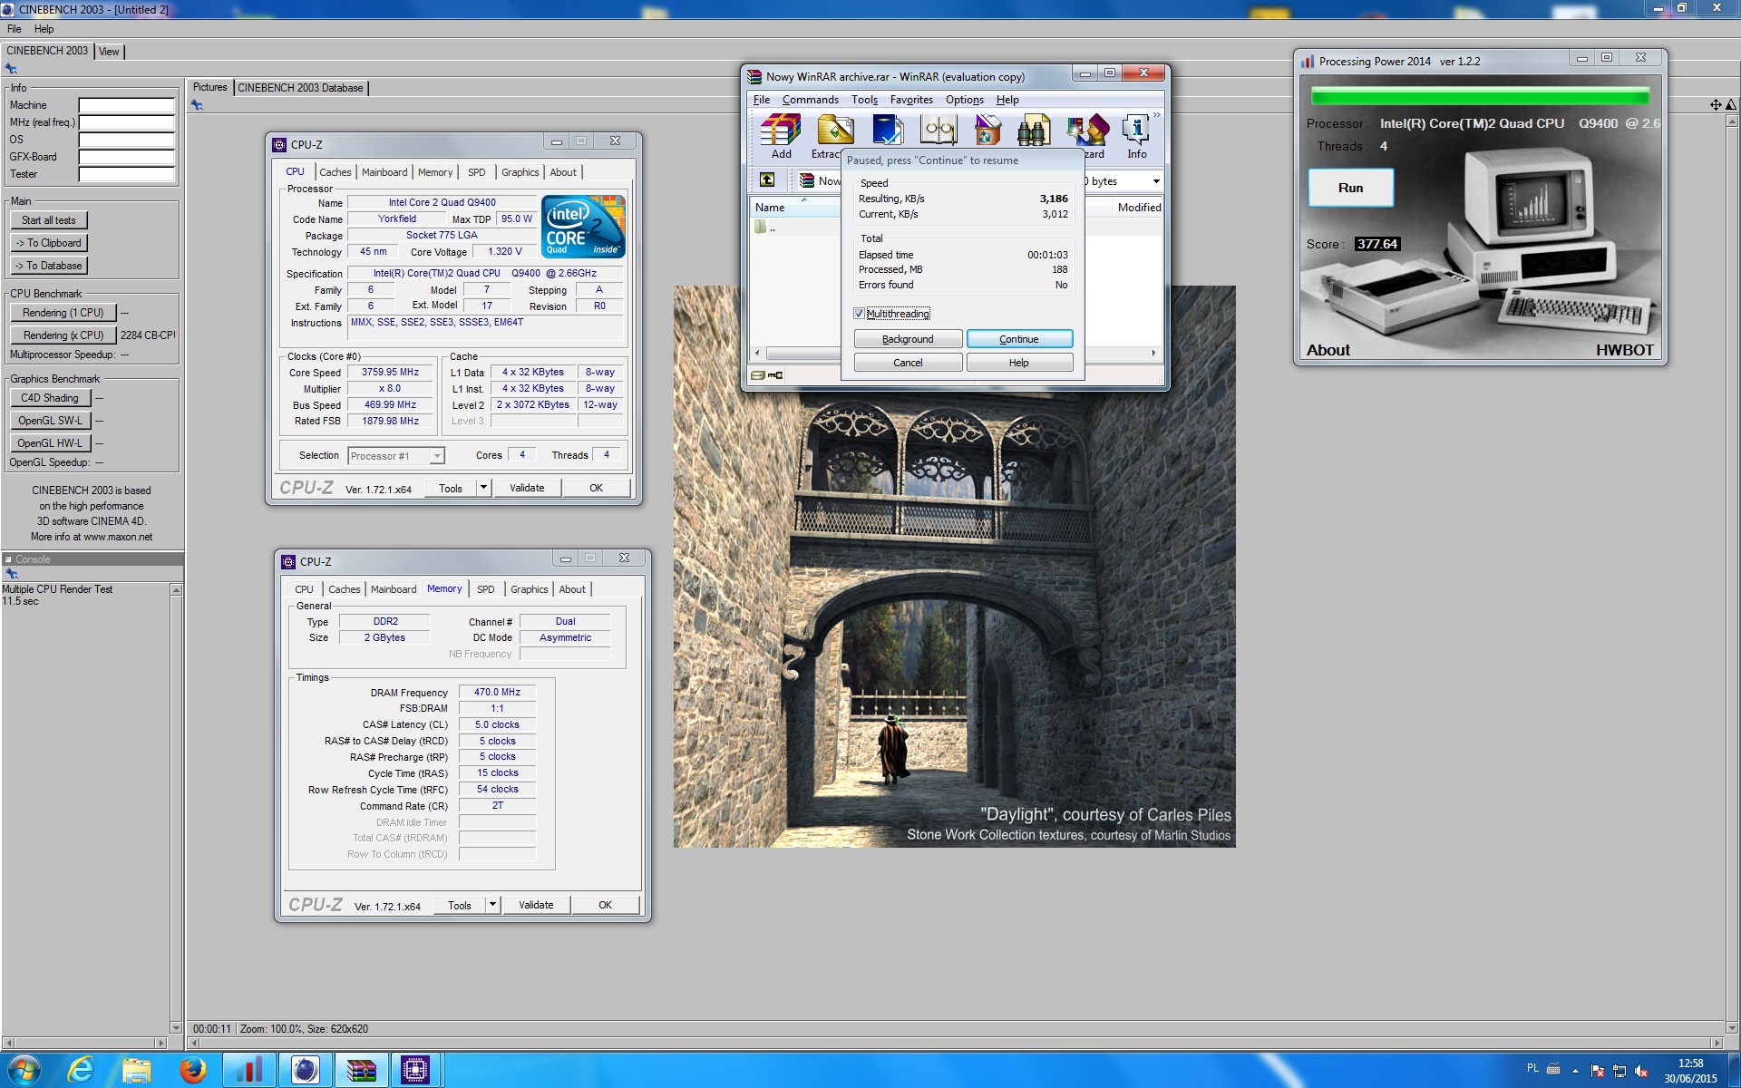Switch to Processing Power taskbar icon
Image resolution: width=1741 pixels, height=1088 pixels.
(x=248, y=1071)
